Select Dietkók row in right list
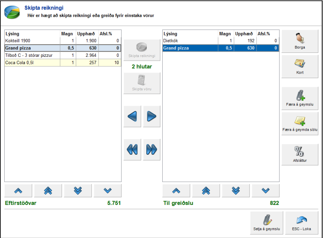This screenshot has height=238, width=323. (x=221, y=40)
